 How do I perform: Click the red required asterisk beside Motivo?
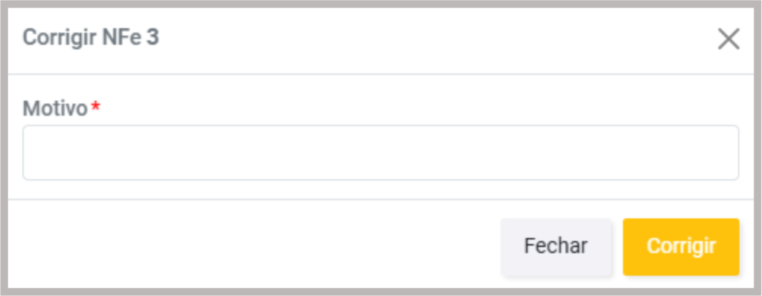tap(96, 107)
